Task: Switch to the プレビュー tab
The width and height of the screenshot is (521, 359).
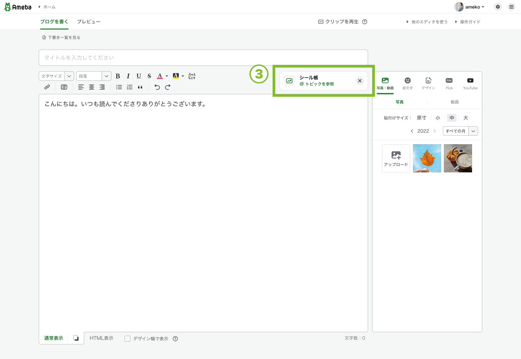Action: (x=88, y=22)
